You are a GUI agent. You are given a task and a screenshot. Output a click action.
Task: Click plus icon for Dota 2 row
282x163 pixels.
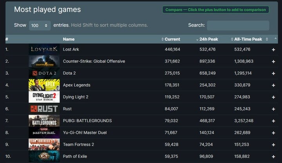click(273, 73)
